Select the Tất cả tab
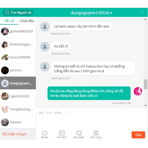The width and height of the screenshot is (148, 148). pos(9,21)
